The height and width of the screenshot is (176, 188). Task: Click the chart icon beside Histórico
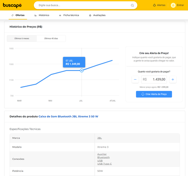pyautogui.click(x=36, y=15)
